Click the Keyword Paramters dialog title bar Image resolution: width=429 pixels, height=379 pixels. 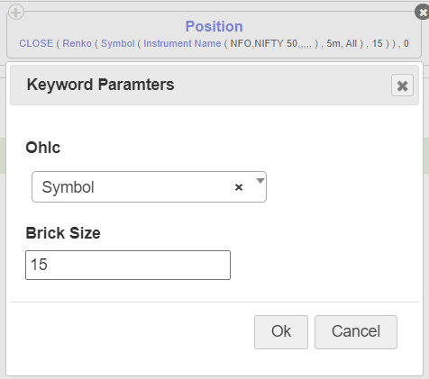[214, 86]
